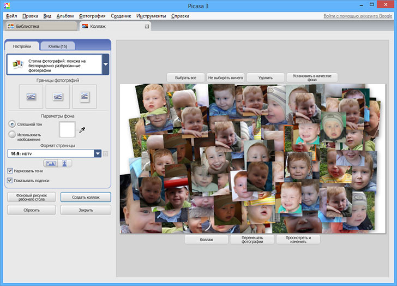Click the Удалить button
This screenshot has height=286, width=397.
(x=266, y=78)
